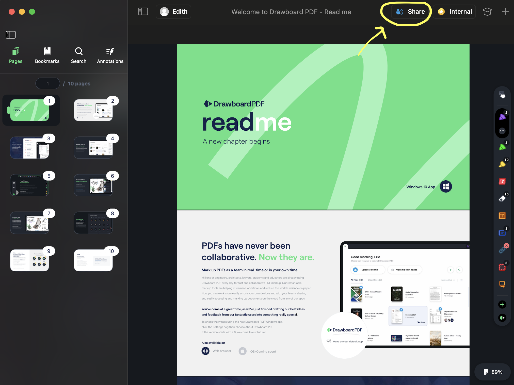Select the red cloud shape tool
Image resolution: width=514 pixels, height=385 pixels.
coord(502,267)
